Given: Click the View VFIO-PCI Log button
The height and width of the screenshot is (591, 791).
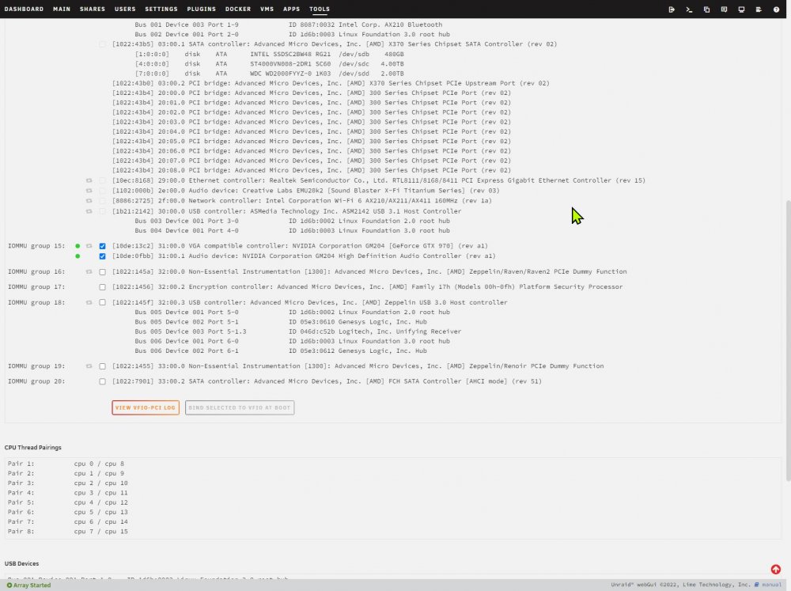Looking at the screenshot, I should 146,407.
